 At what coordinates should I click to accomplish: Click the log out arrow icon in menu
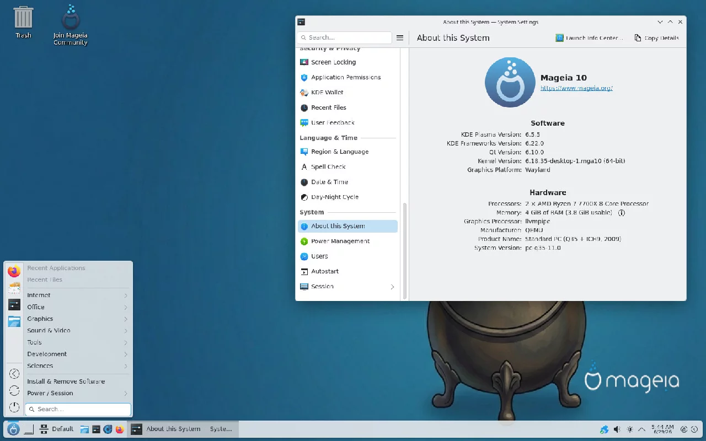point(14,374)
